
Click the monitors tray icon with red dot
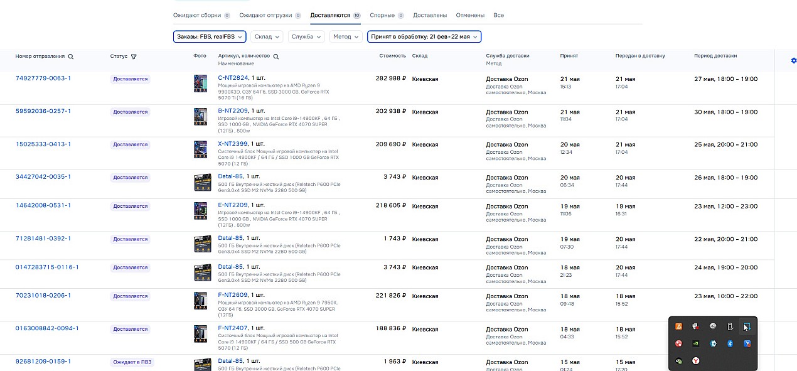(696, 326)
